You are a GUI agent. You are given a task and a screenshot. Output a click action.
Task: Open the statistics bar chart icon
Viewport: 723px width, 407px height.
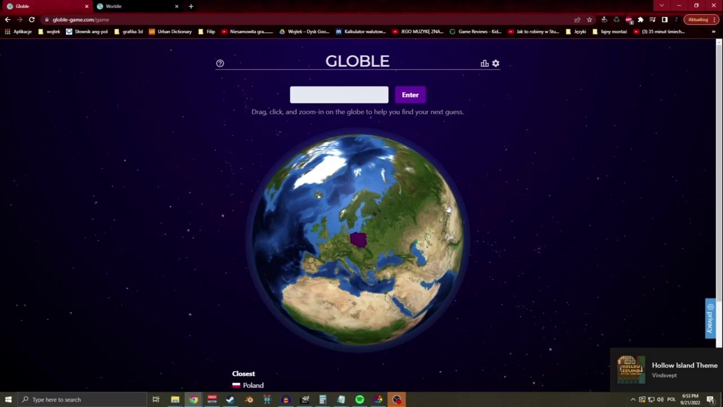(485, 63)
